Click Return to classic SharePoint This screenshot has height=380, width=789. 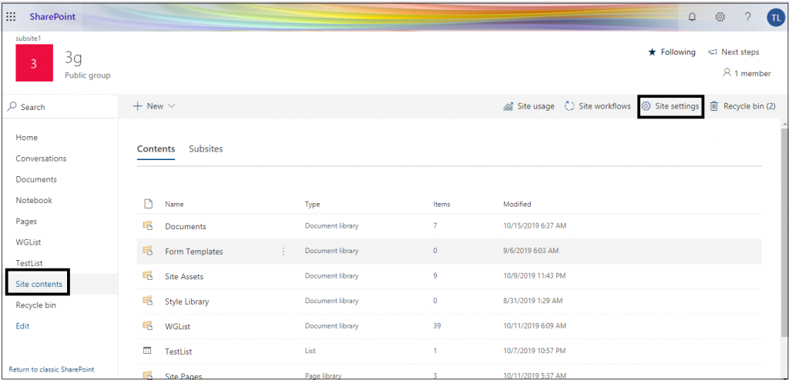click(x=52, y=369)
